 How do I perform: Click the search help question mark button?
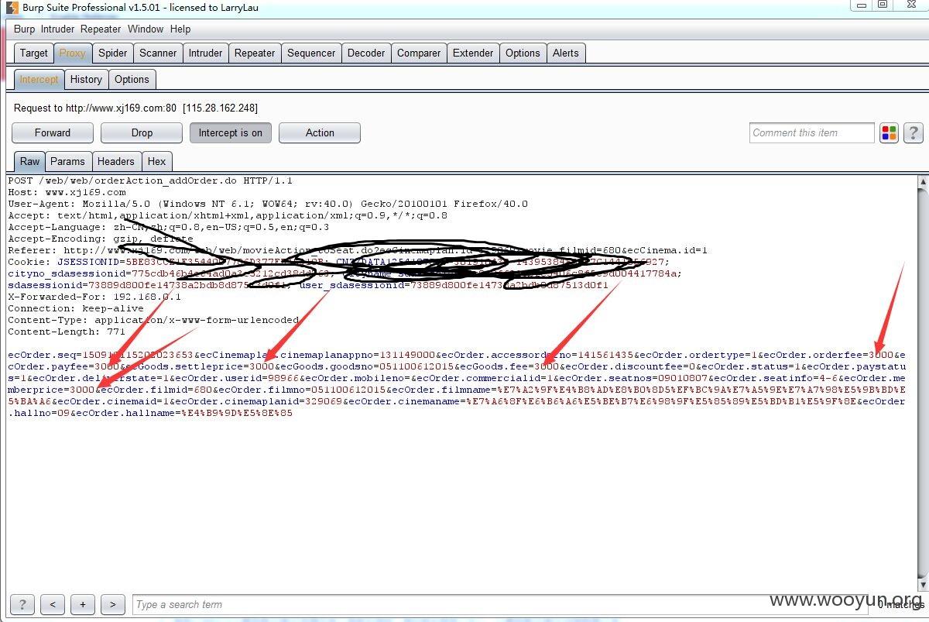[22, 604]
